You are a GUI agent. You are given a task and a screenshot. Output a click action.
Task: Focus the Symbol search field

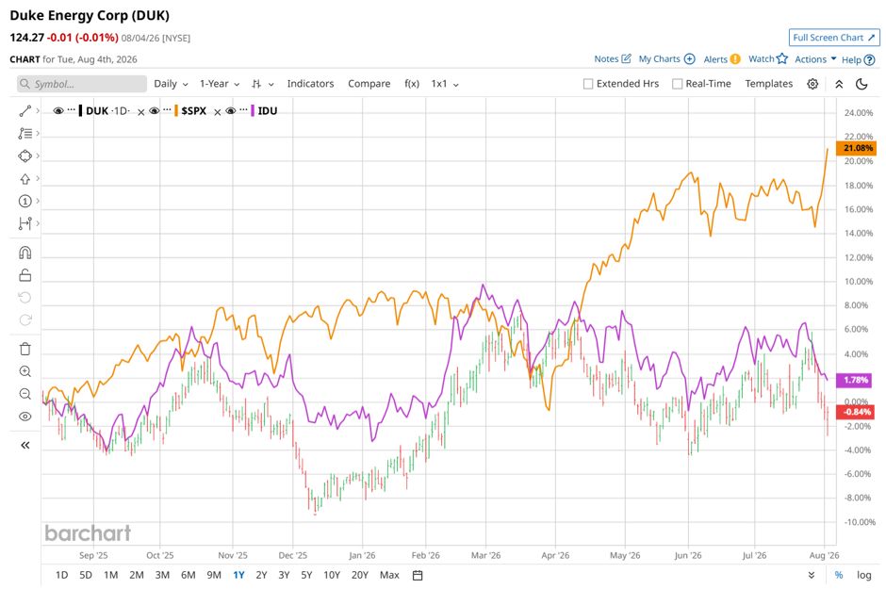coord(82,84)
